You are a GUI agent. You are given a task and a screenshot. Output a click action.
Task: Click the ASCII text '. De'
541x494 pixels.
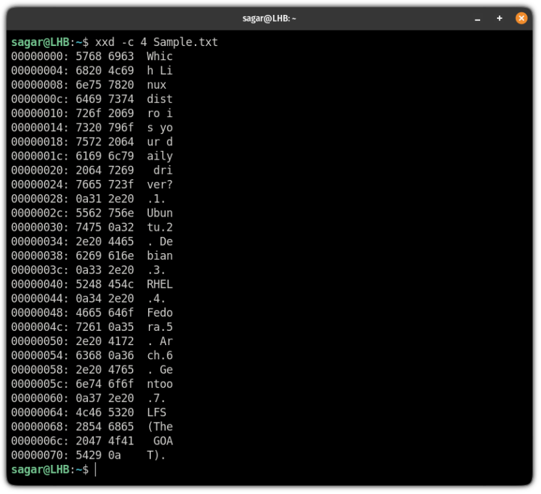pos(160,242)
